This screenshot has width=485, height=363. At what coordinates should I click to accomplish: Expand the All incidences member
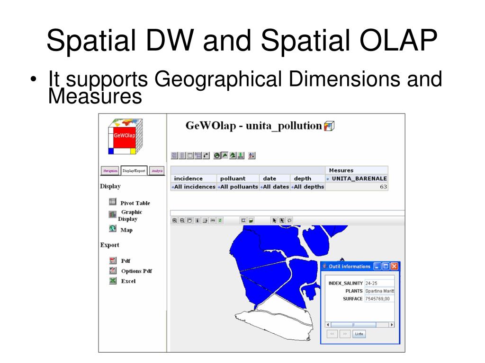click(x=172, y=187)
